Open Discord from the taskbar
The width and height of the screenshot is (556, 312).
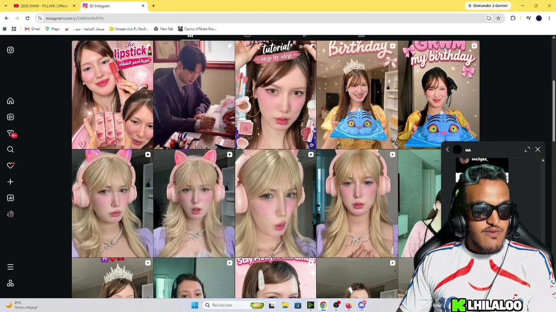pyautogui.click(x=362, y=305)
